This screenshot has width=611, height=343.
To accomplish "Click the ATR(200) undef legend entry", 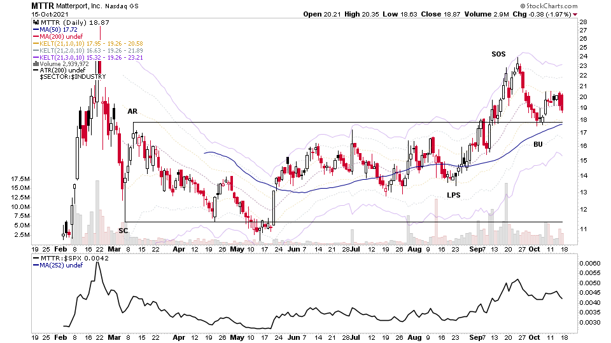I will tap(59, 71).
